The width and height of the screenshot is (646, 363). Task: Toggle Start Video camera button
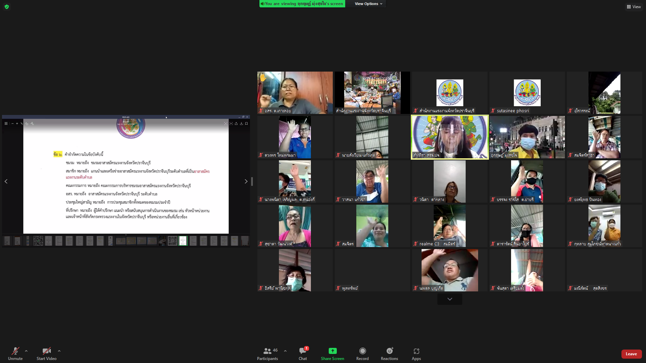click(x=46, y=351)
